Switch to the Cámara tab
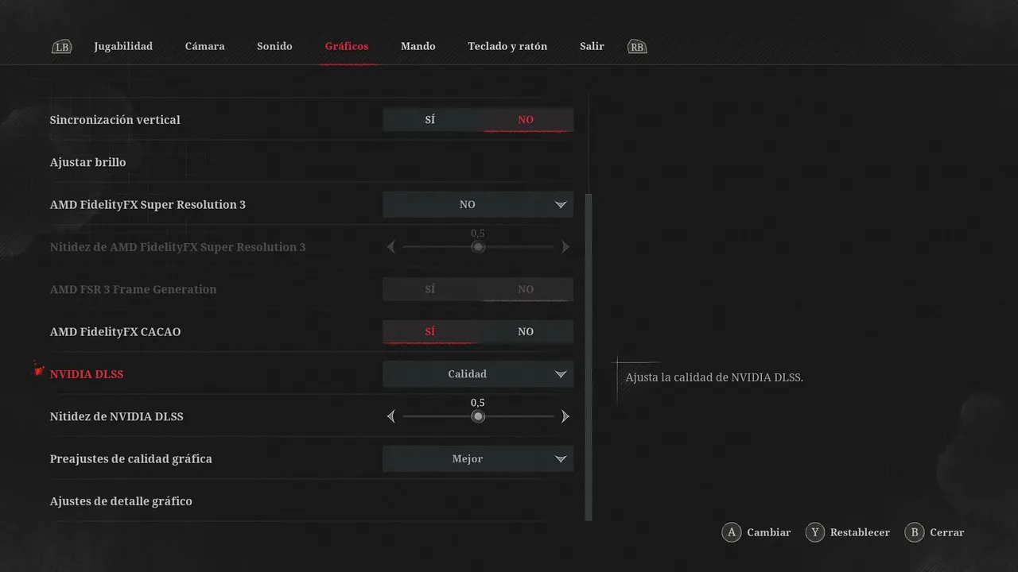Screen dimensions: 1018x572 coord(205,46)
